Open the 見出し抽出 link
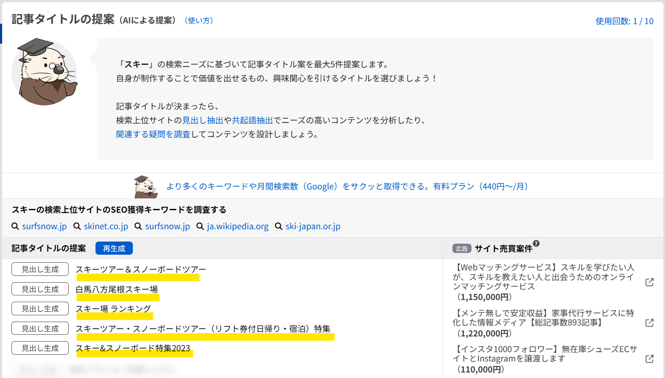The width and height of the screenshot is (665, 378). pos(202,120)
